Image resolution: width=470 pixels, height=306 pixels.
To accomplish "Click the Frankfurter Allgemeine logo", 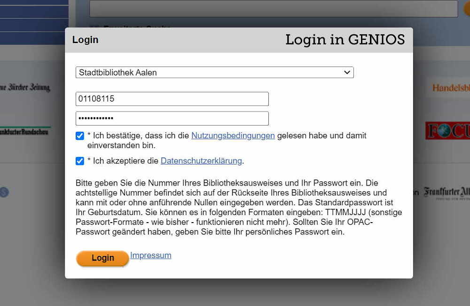I will pyautogui.click(x=446, y=192).
